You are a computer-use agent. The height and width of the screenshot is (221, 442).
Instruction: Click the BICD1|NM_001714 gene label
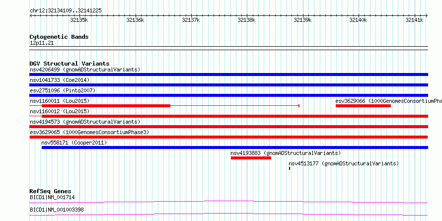click(x=52, y=197)
